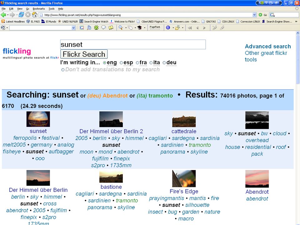Click the Google G search button
The height and width of the screenshot is (225, 300).
[82, 28]
